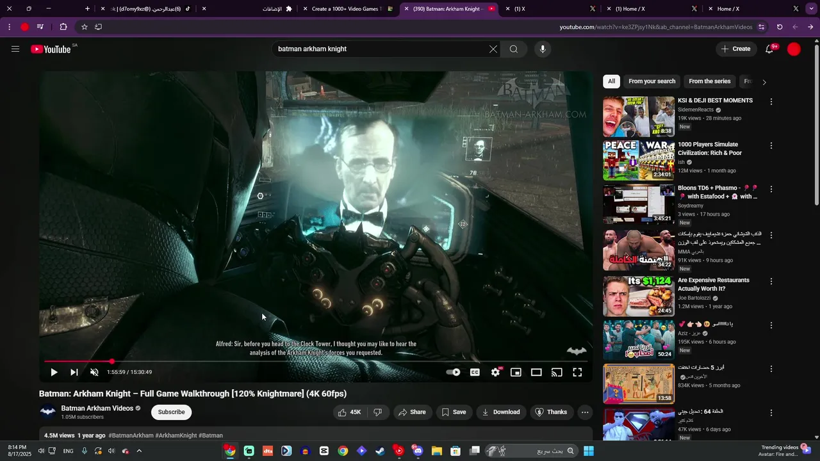Enable theater mode

click(536, 372)
